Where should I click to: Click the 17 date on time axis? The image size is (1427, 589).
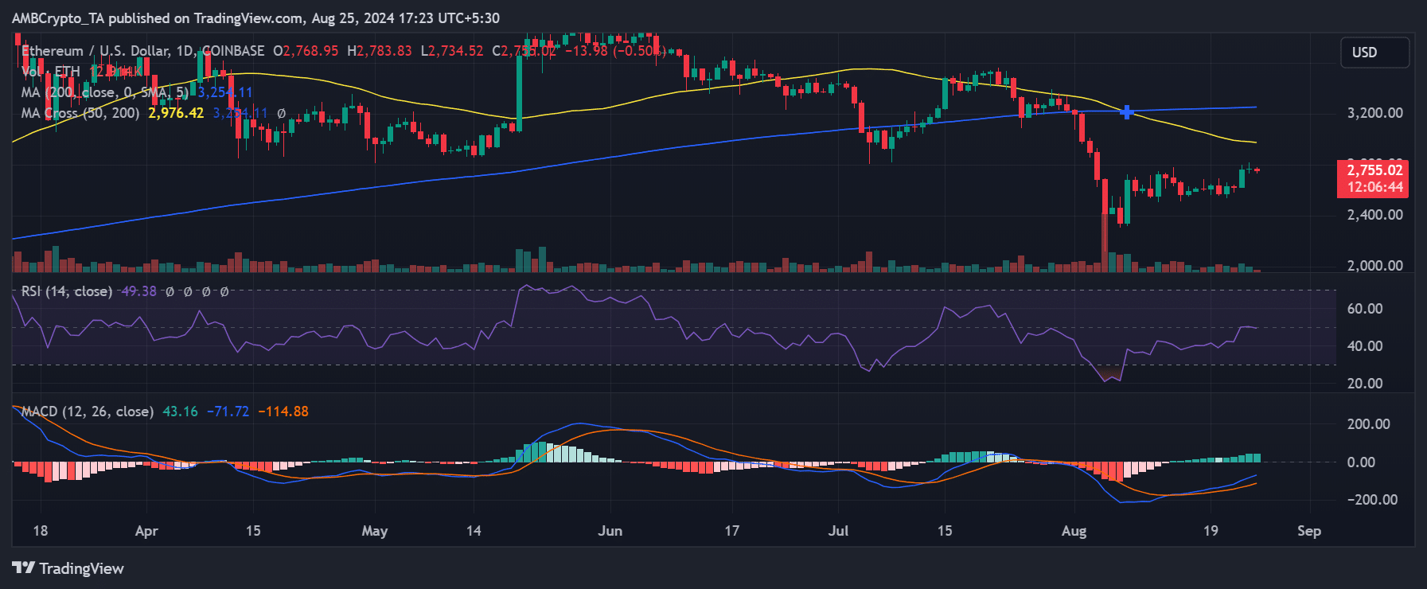pyautogui.click(x=731, y=531)
